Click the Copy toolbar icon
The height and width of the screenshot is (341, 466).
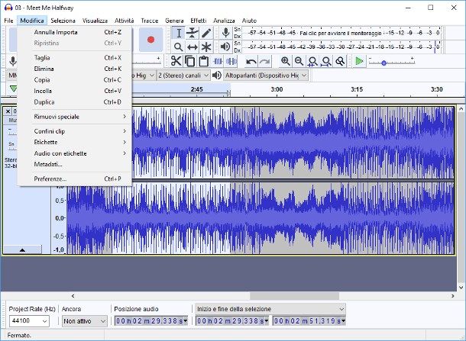pos(190,62)
